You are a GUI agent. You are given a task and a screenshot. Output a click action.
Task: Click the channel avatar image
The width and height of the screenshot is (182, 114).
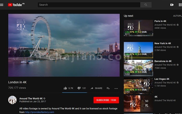pos(13,100)
